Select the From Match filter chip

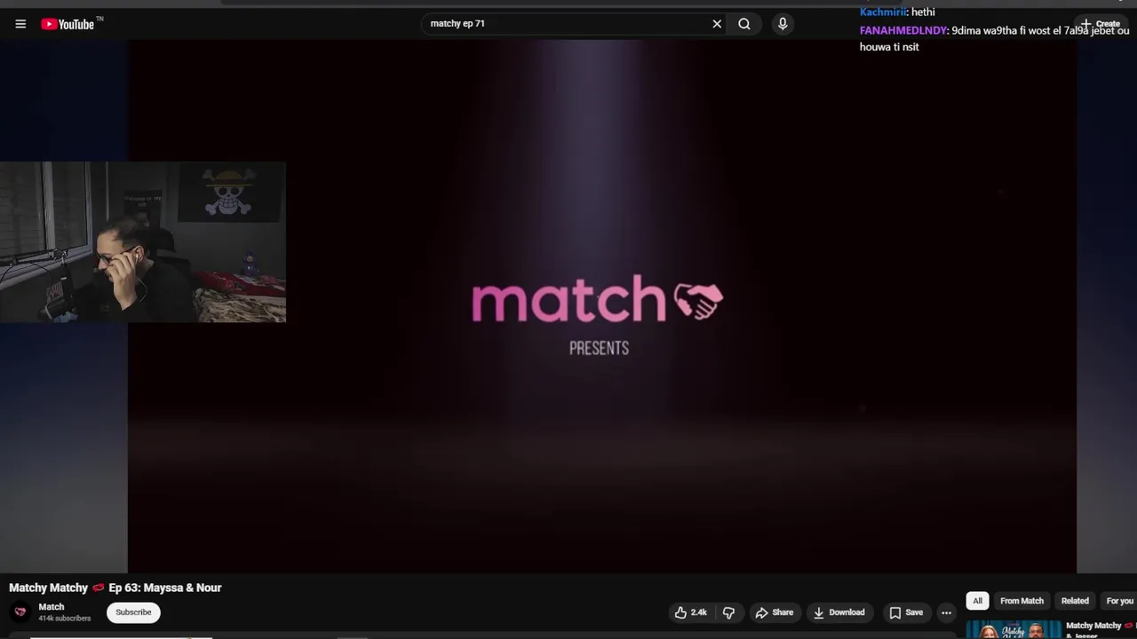click(1022, 601)
